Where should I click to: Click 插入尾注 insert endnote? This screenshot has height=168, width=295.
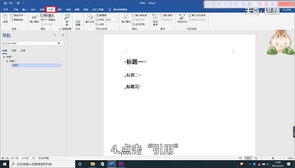click(x=47, y=15)
